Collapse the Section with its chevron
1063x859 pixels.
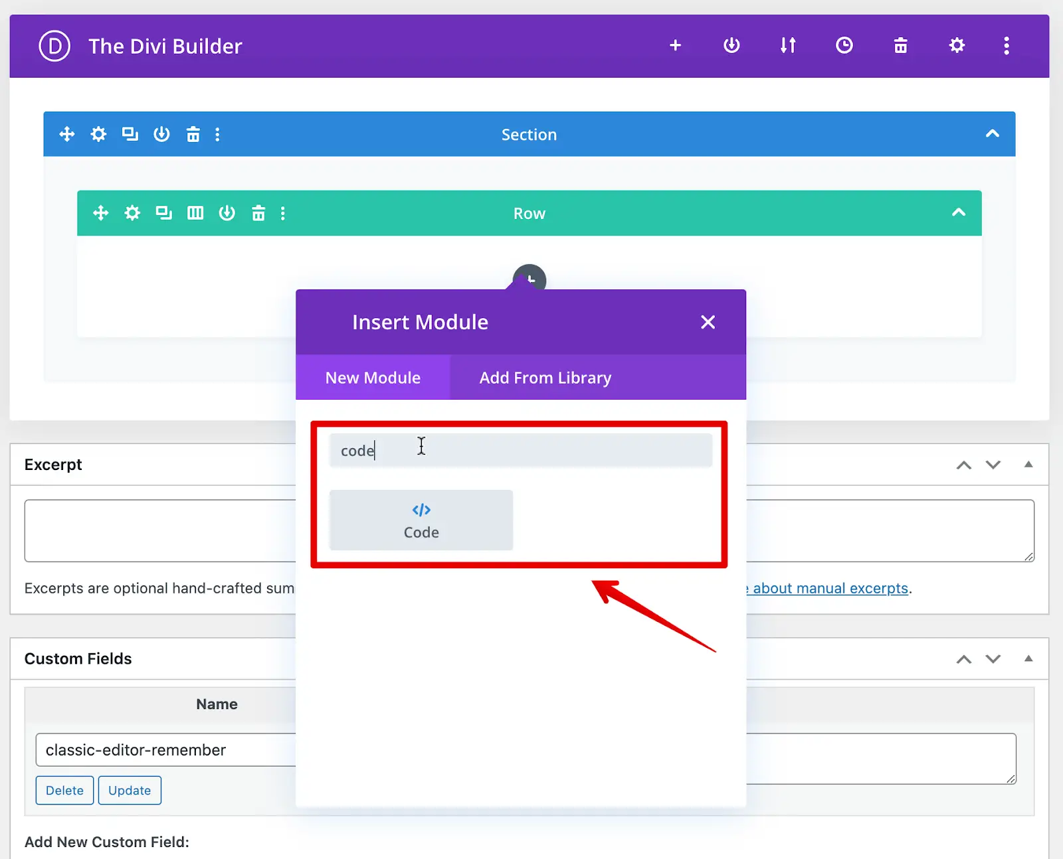tap(992, 133)
